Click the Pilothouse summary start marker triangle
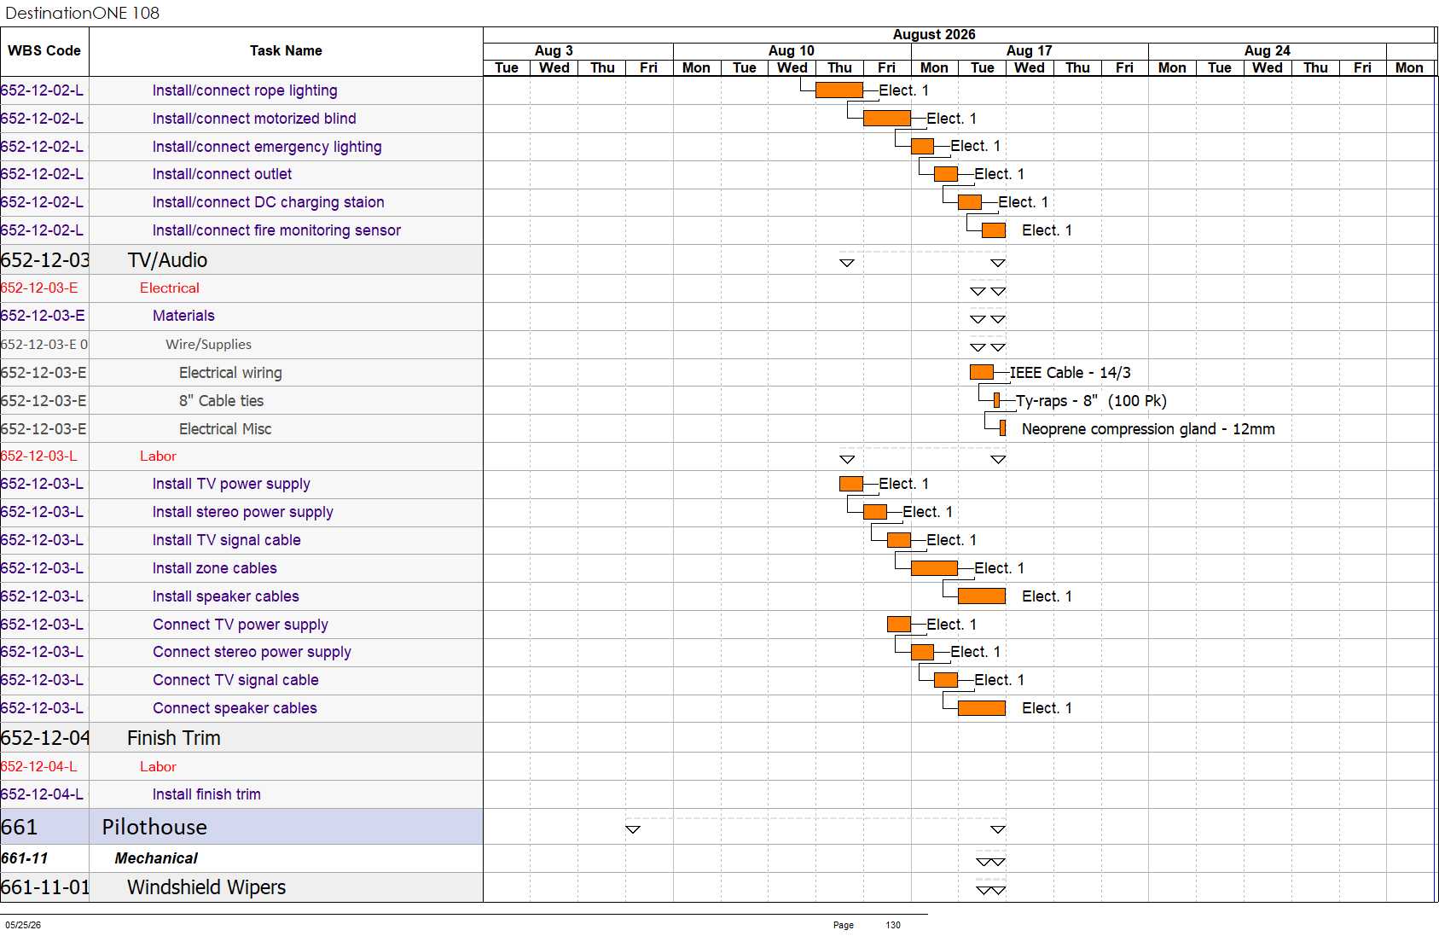1439x936 pixels. point(632,829)
